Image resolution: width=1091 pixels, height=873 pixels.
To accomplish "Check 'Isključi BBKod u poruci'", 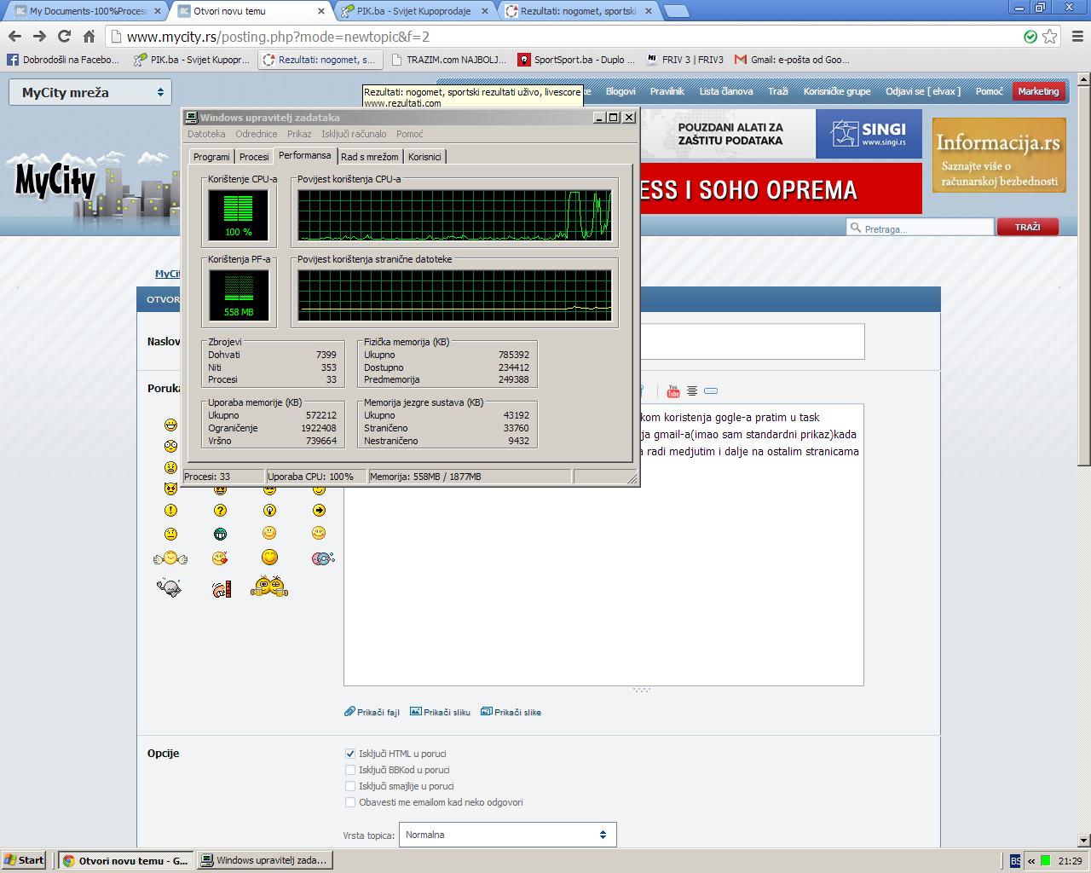I will (349, 770).
